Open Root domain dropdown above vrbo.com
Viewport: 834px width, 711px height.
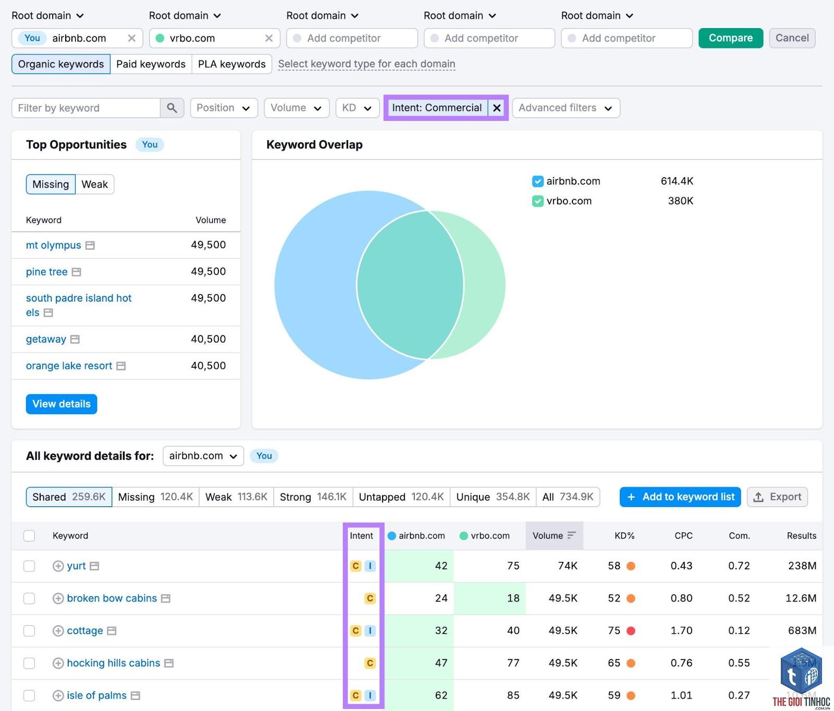tap(185, 16)
